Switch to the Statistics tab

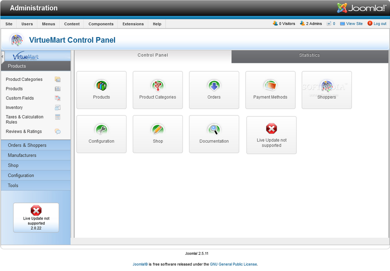tap(310, 57)
